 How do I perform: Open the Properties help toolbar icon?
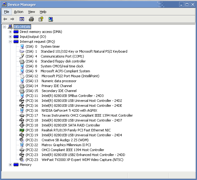tap(41, 19)
